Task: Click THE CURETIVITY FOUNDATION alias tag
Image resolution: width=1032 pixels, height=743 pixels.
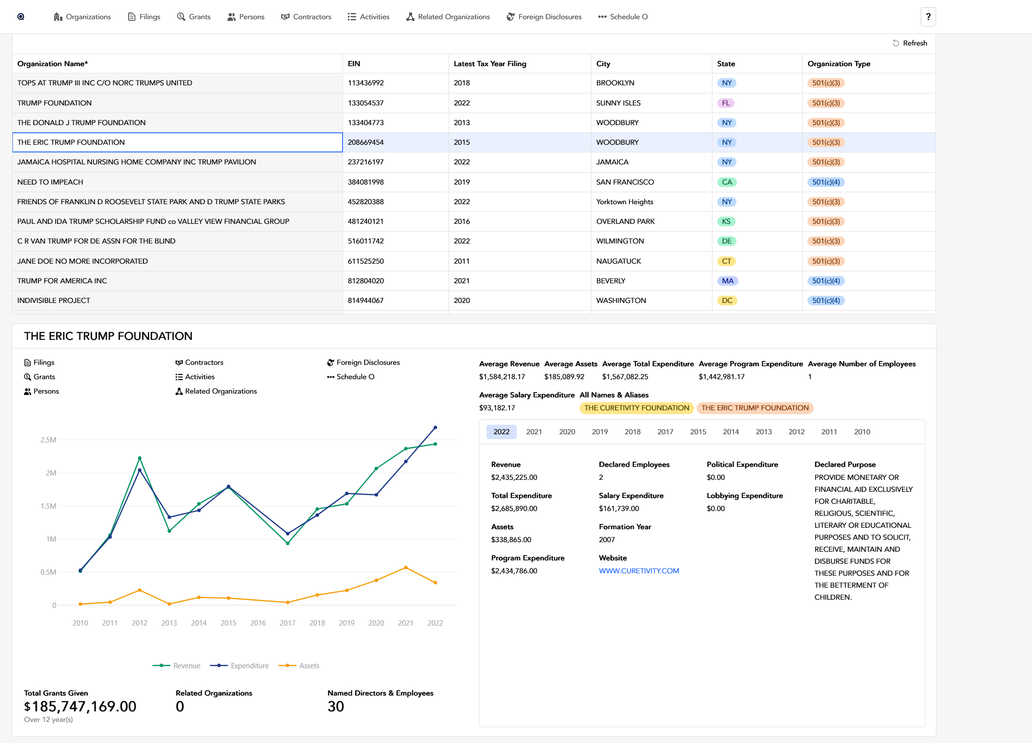Action: tap(636, 408)
